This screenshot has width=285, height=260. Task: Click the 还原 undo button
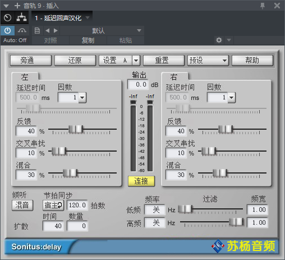click(75, 61)
